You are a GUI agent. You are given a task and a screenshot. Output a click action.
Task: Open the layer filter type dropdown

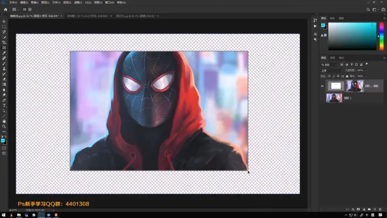point(329,65)
